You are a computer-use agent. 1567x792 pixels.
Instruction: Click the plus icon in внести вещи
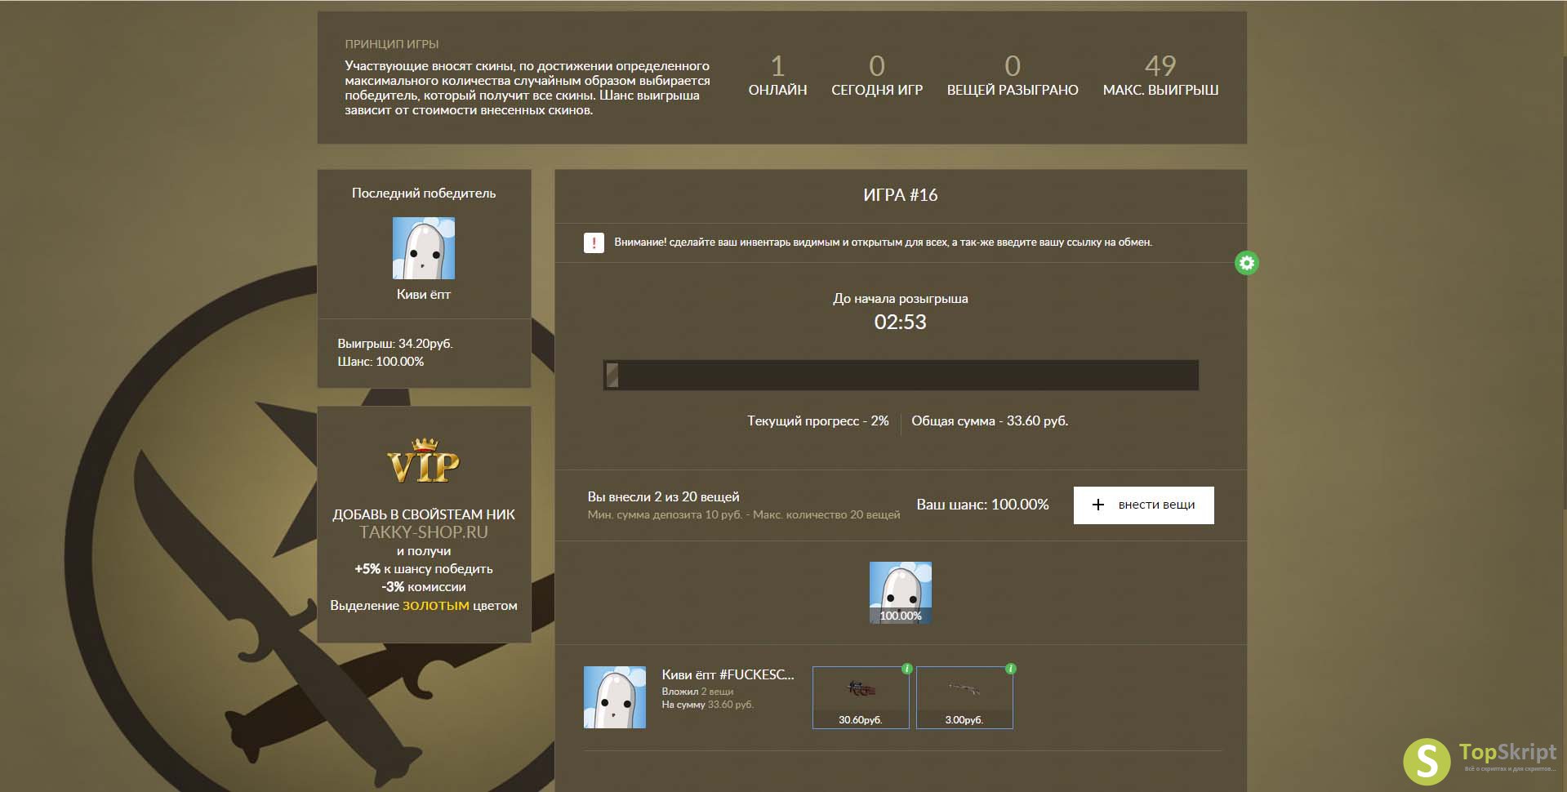(x=1098, y=505)
